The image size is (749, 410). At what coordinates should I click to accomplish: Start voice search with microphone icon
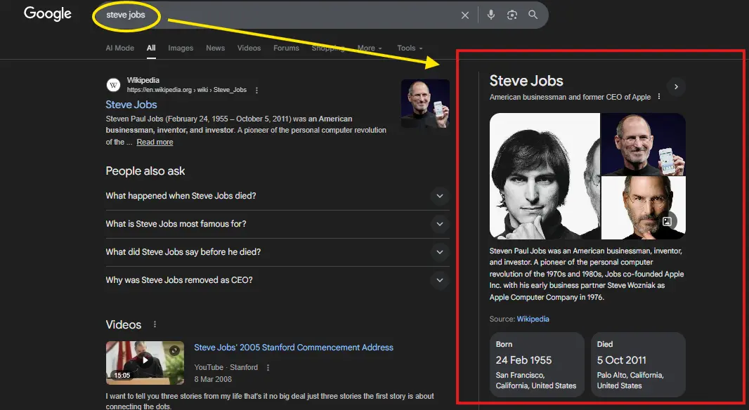pyautogui.click(x=490, y=15)
